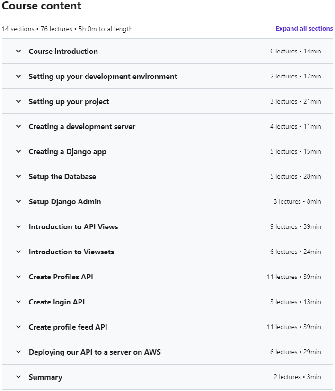Expand Setup Django Admin chevron arrow
The height and width of the screenshot is (391, 335).
(x=18, y=202)
